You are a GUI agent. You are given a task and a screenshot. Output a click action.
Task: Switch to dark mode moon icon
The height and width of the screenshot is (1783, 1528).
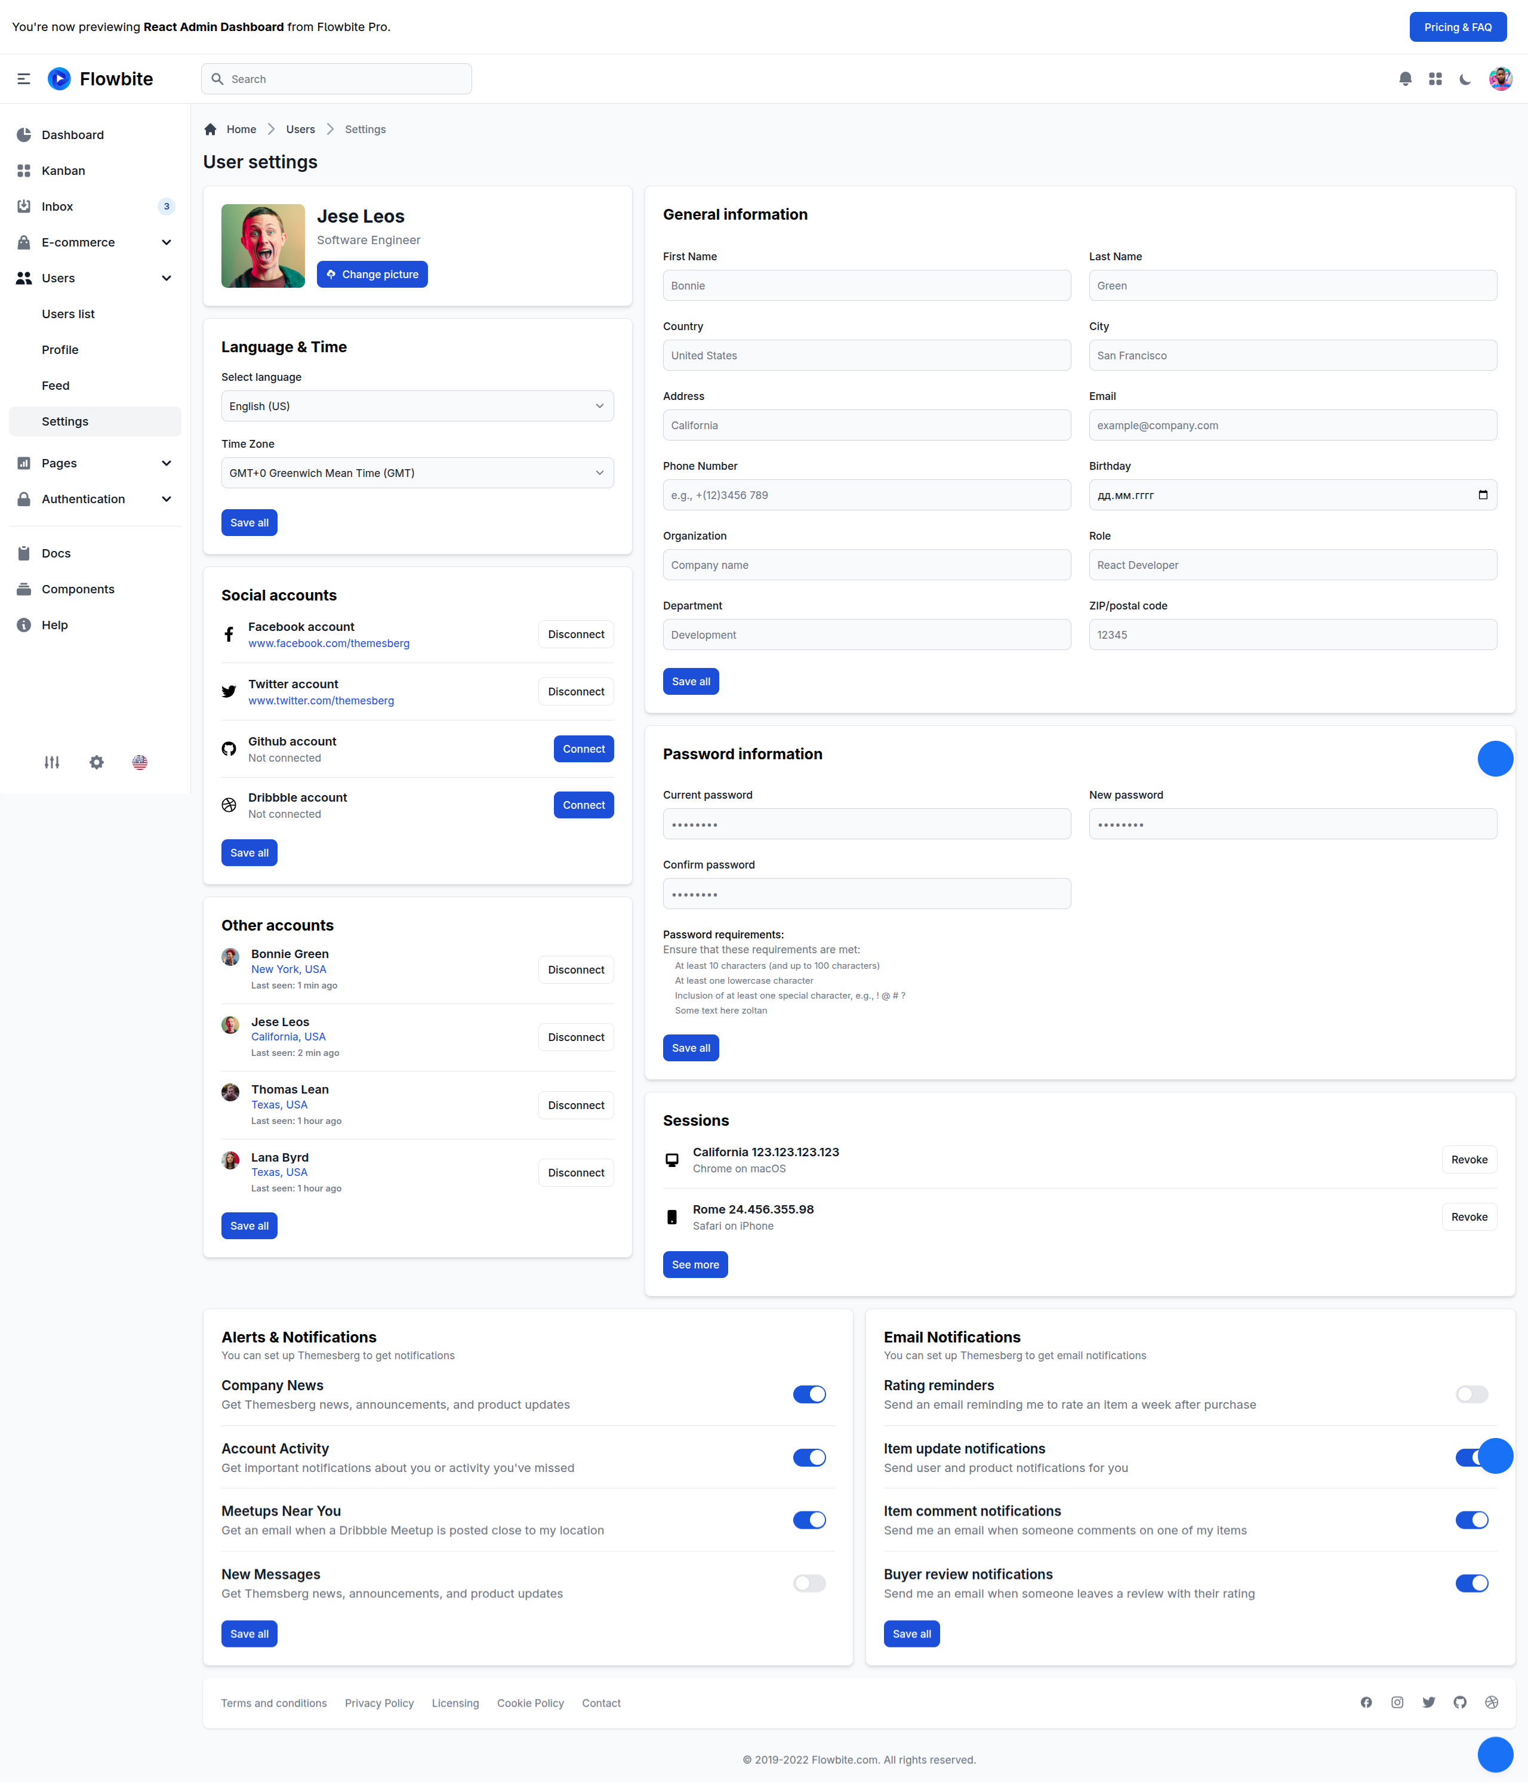click(1465, 79)
